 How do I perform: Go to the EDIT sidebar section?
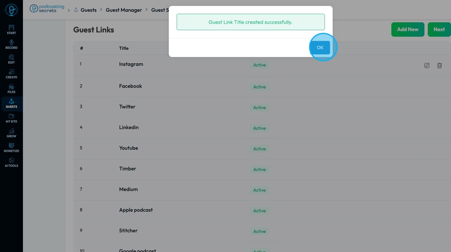click(11, 59)
